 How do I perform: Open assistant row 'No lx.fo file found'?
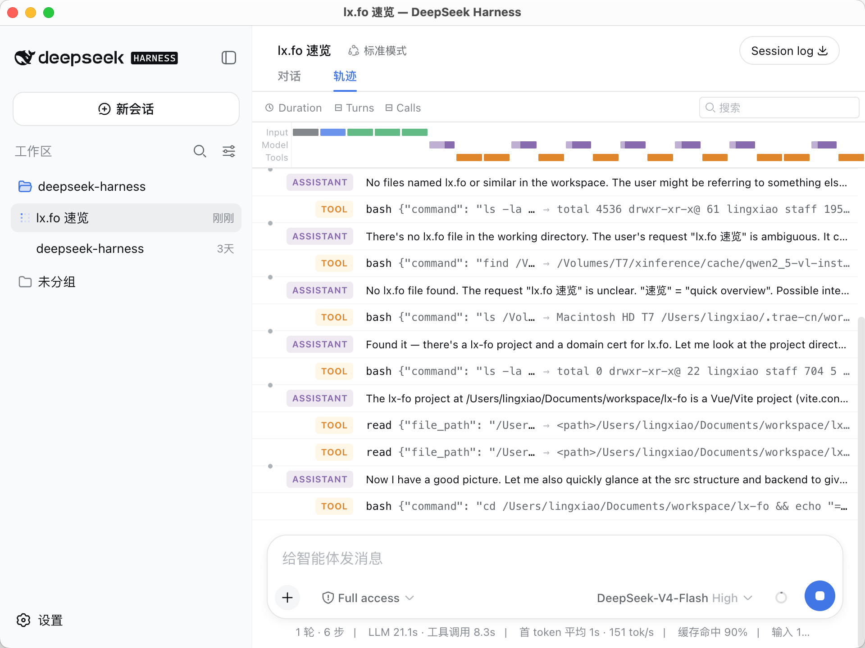(x=555, y=290)
